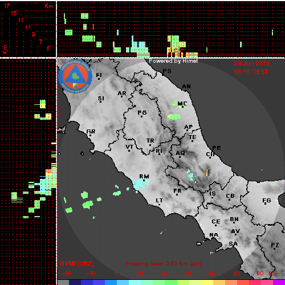Click the '30' dBZ scale value
Viewport: 285px width, 285px height.
[188, 274]
